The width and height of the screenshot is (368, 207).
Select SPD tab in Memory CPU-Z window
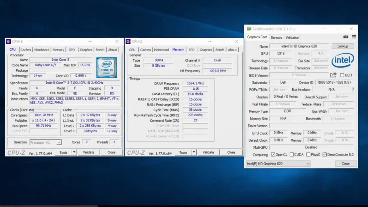191,50
